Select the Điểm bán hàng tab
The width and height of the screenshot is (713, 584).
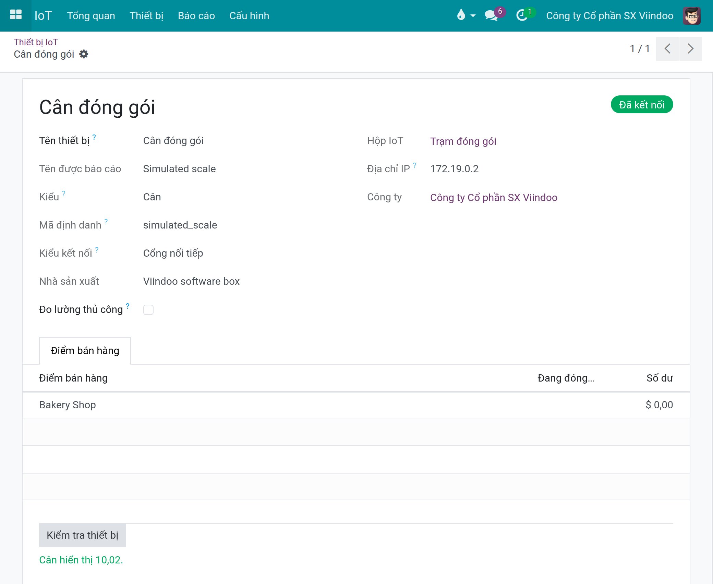pos(85,351)
